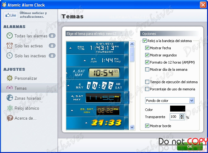Screen dimensions: 208x153
Task: Click the Todas las alarmas count badge
Action: pyautogui.click(x=52, y=36)
